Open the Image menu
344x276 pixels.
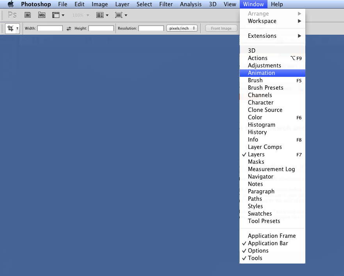100,4
